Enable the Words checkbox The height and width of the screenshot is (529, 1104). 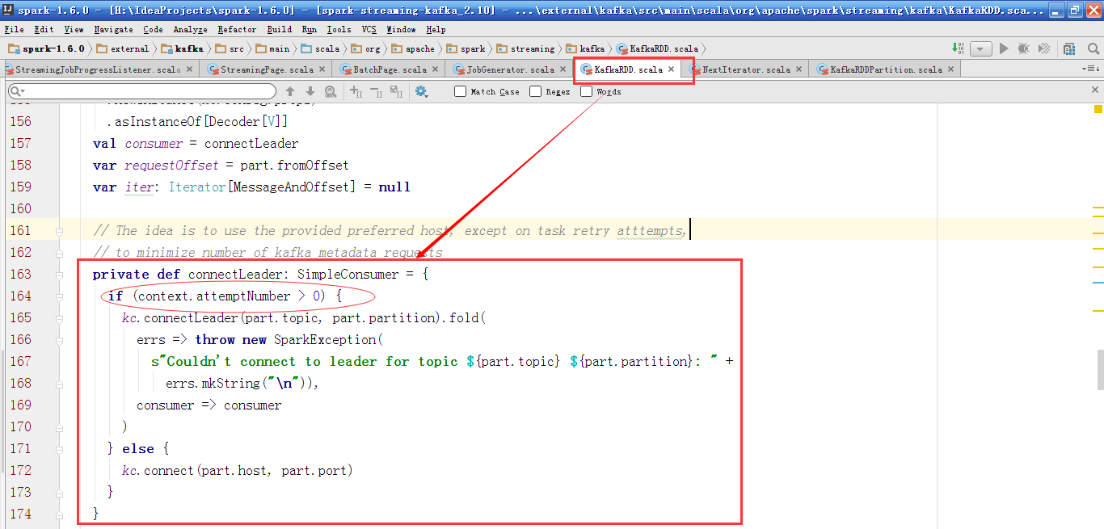[587, 91]
